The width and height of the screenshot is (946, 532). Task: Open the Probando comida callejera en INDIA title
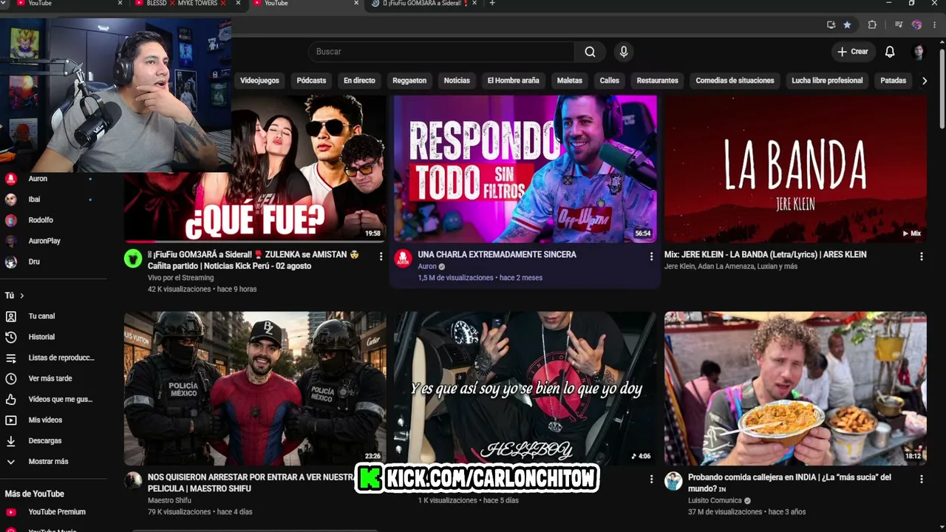(789, 483)
